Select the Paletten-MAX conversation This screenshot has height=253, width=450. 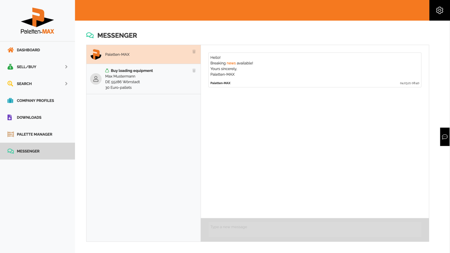(137, 55)
